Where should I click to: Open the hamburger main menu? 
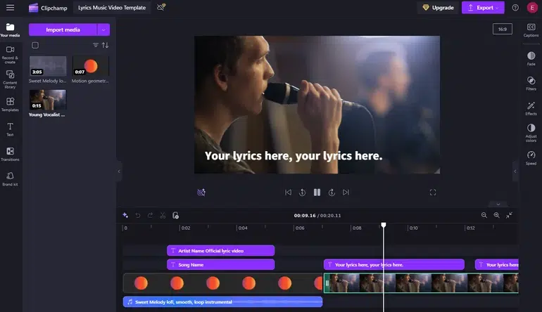click(10, 7)
